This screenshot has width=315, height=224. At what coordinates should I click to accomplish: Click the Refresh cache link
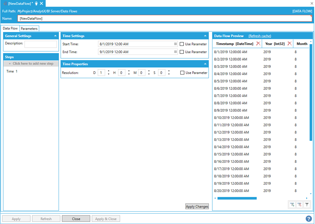(x=259, y=36)
